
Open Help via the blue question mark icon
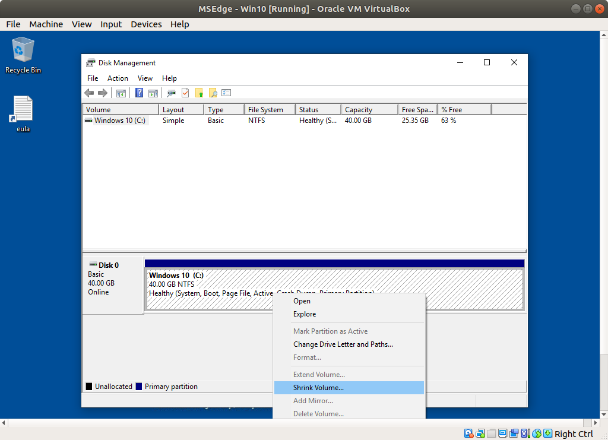coord(139,93)
